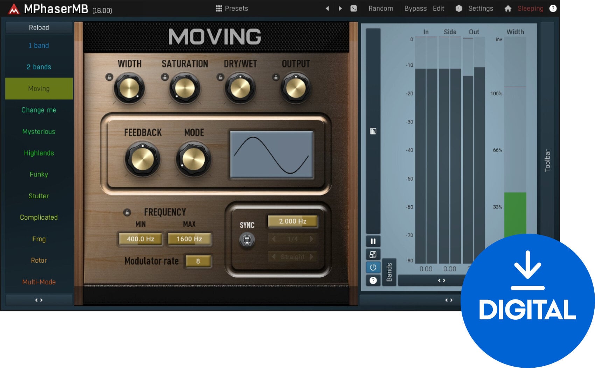The height and width of the screenshot is (368, 595).
Task: Expand the preset list with the bottom chevrons
Action: click(x=38, y=300)
